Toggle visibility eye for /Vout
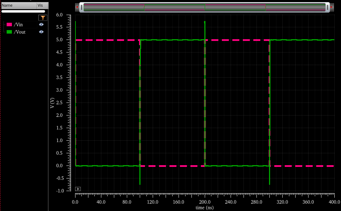The image size is (341, 211). [x=41, y=32]
